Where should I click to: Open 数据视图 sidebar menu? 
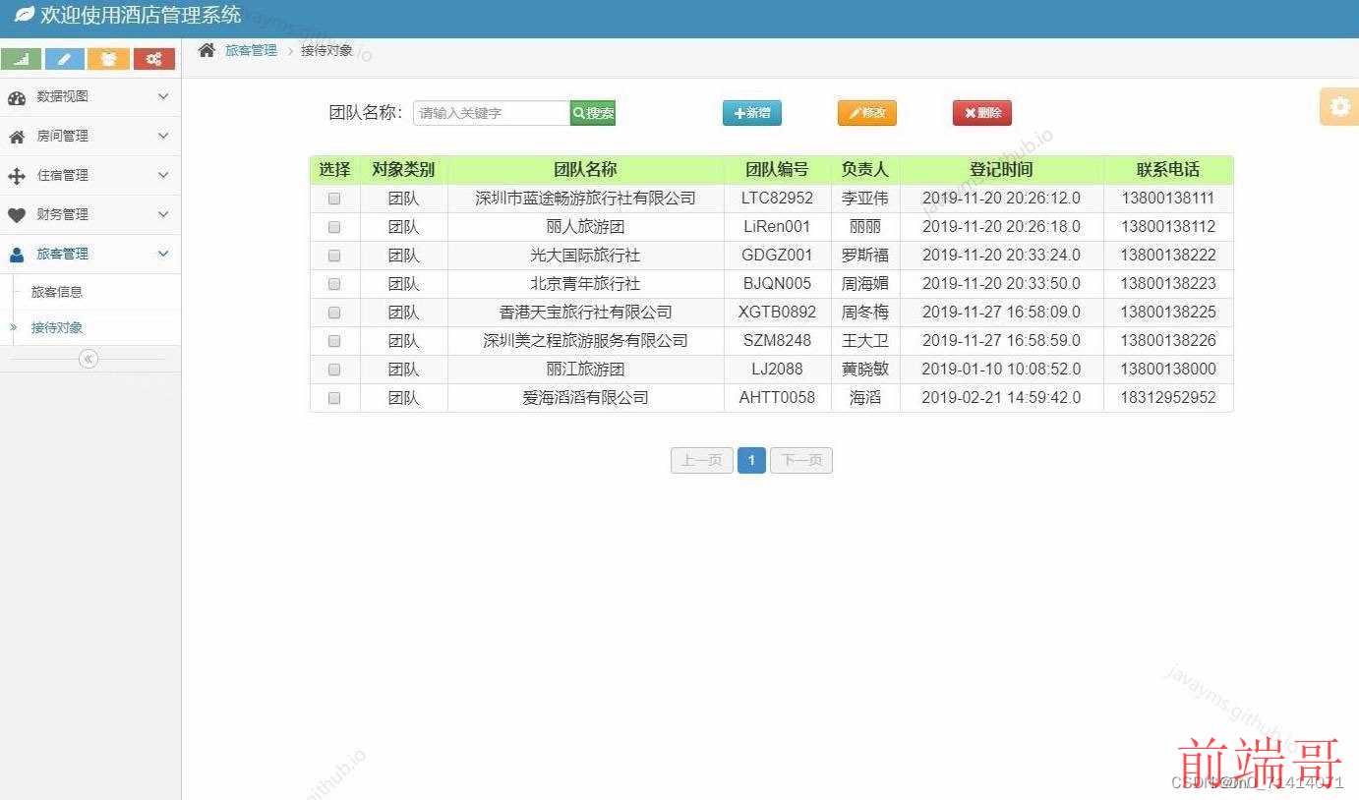pos(90,96)
